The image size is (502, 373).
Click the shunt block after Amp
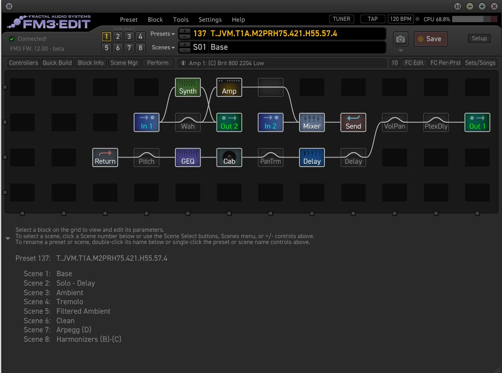pos(270,87)
